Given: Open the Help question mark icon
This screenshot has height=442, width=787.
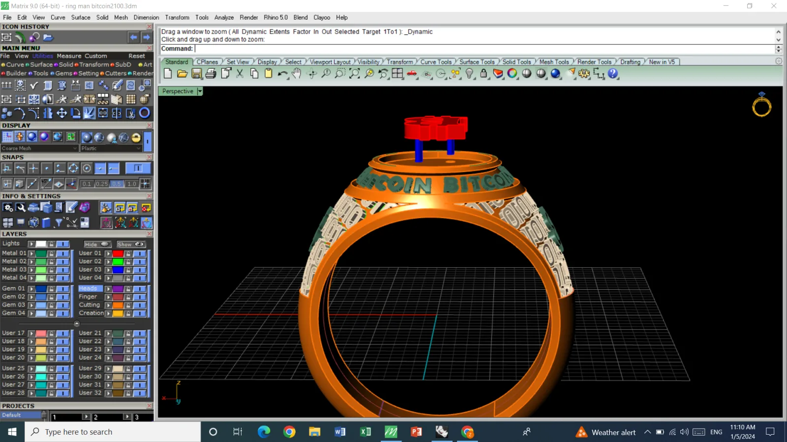Looking at the screenshot, I should pyautogui.click(x=613, y=74).
